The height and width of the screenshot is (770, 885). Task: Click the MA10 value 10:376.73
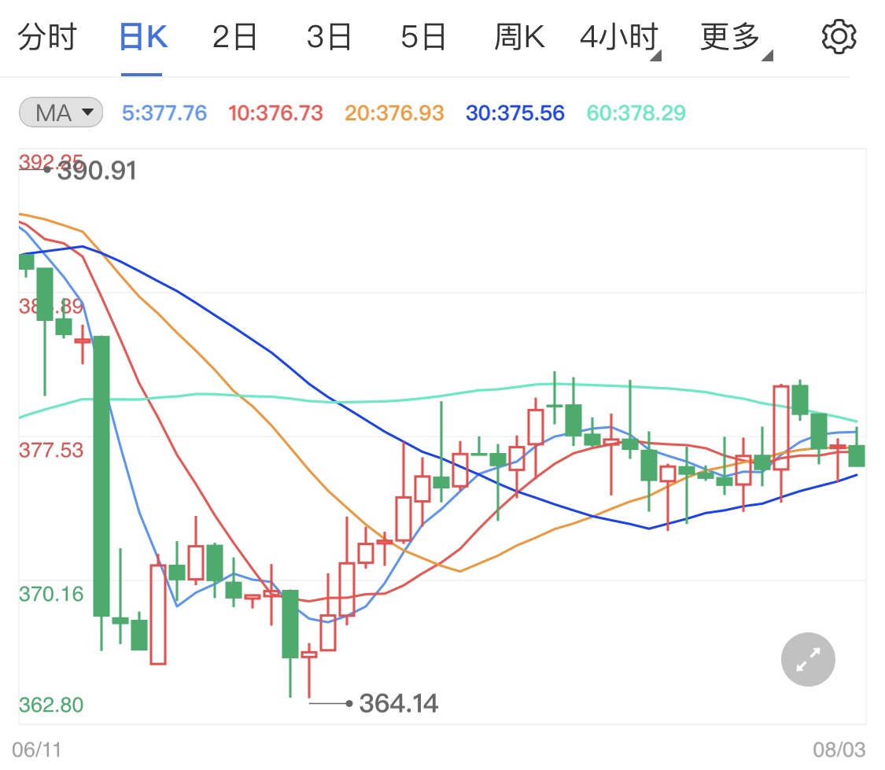tap(275, 112)
